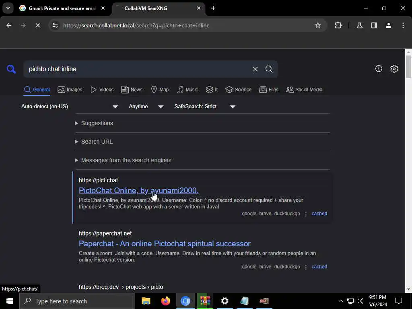Open PictoChat Online, by ayunami2000 link
Viewport: 412px width, 309px height.
click(x=138, y=190)
